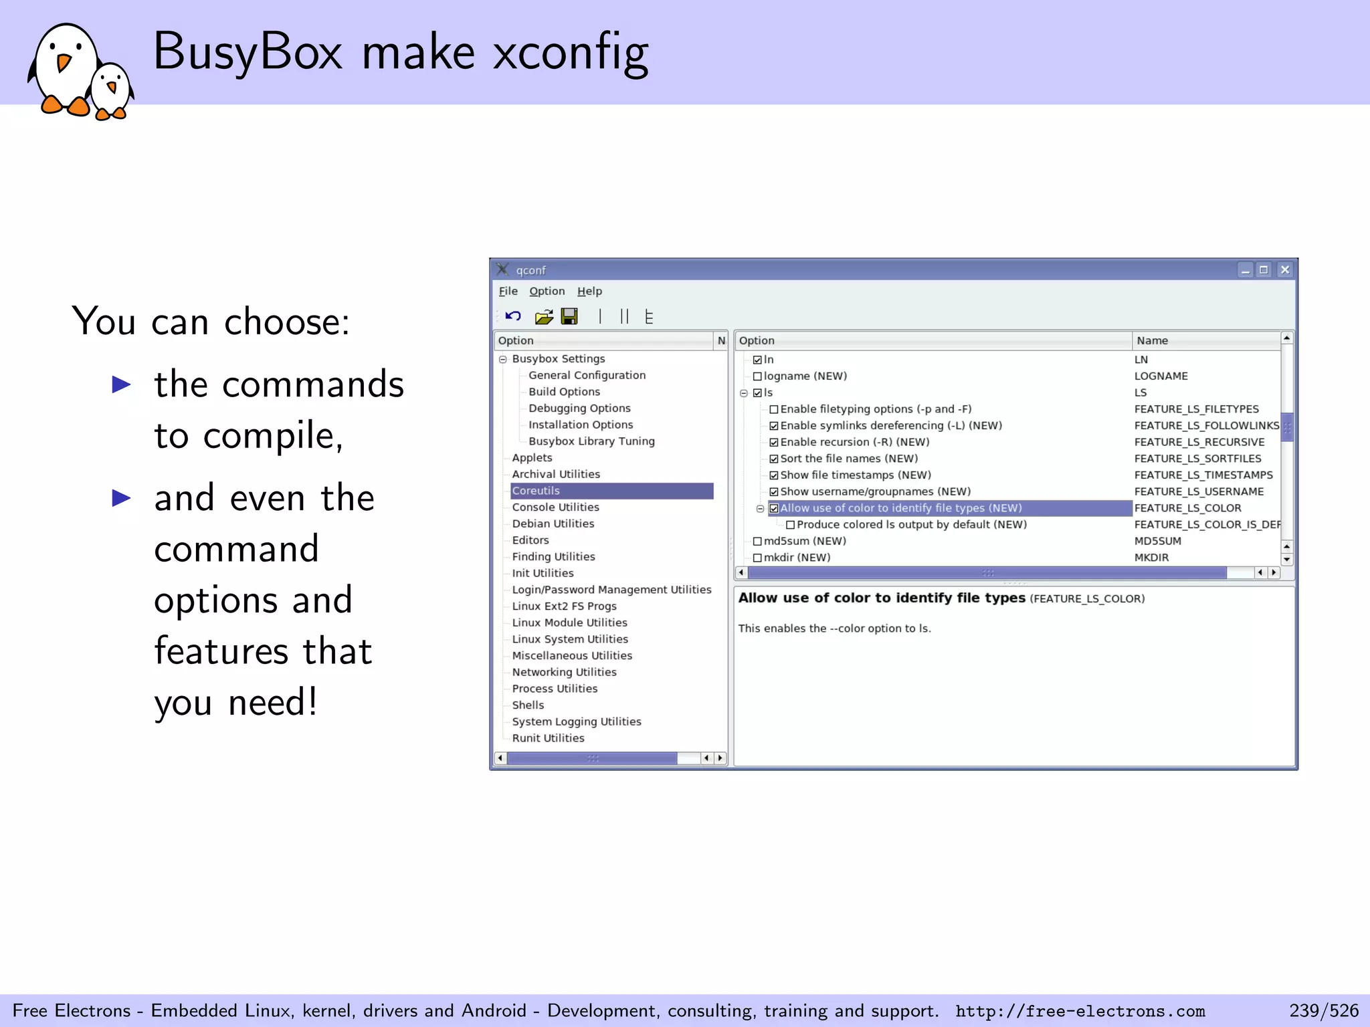
Task: Select single view mode toolbar icon
Action: click(x=600, y=316)
